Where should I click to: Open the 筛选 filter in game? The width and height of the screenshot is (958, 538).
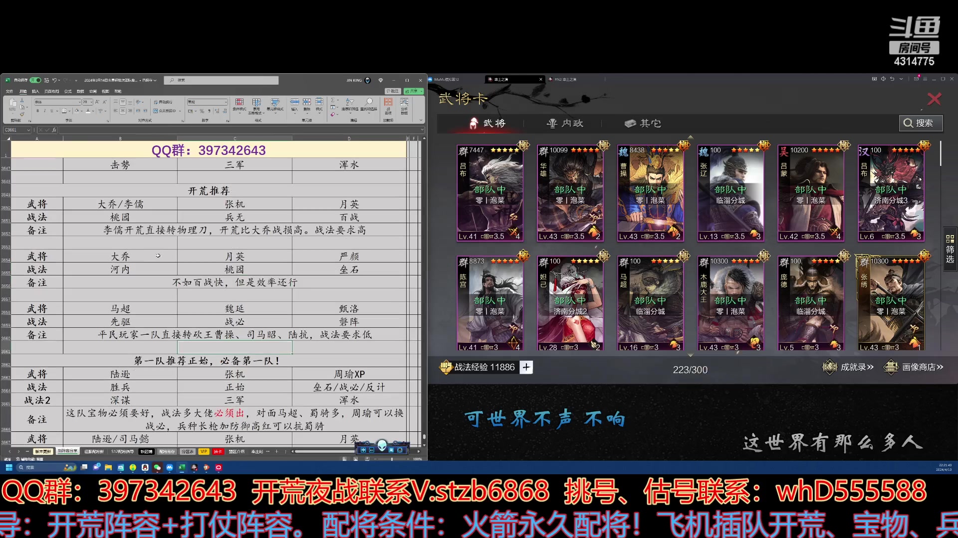[x=950, y=249]
